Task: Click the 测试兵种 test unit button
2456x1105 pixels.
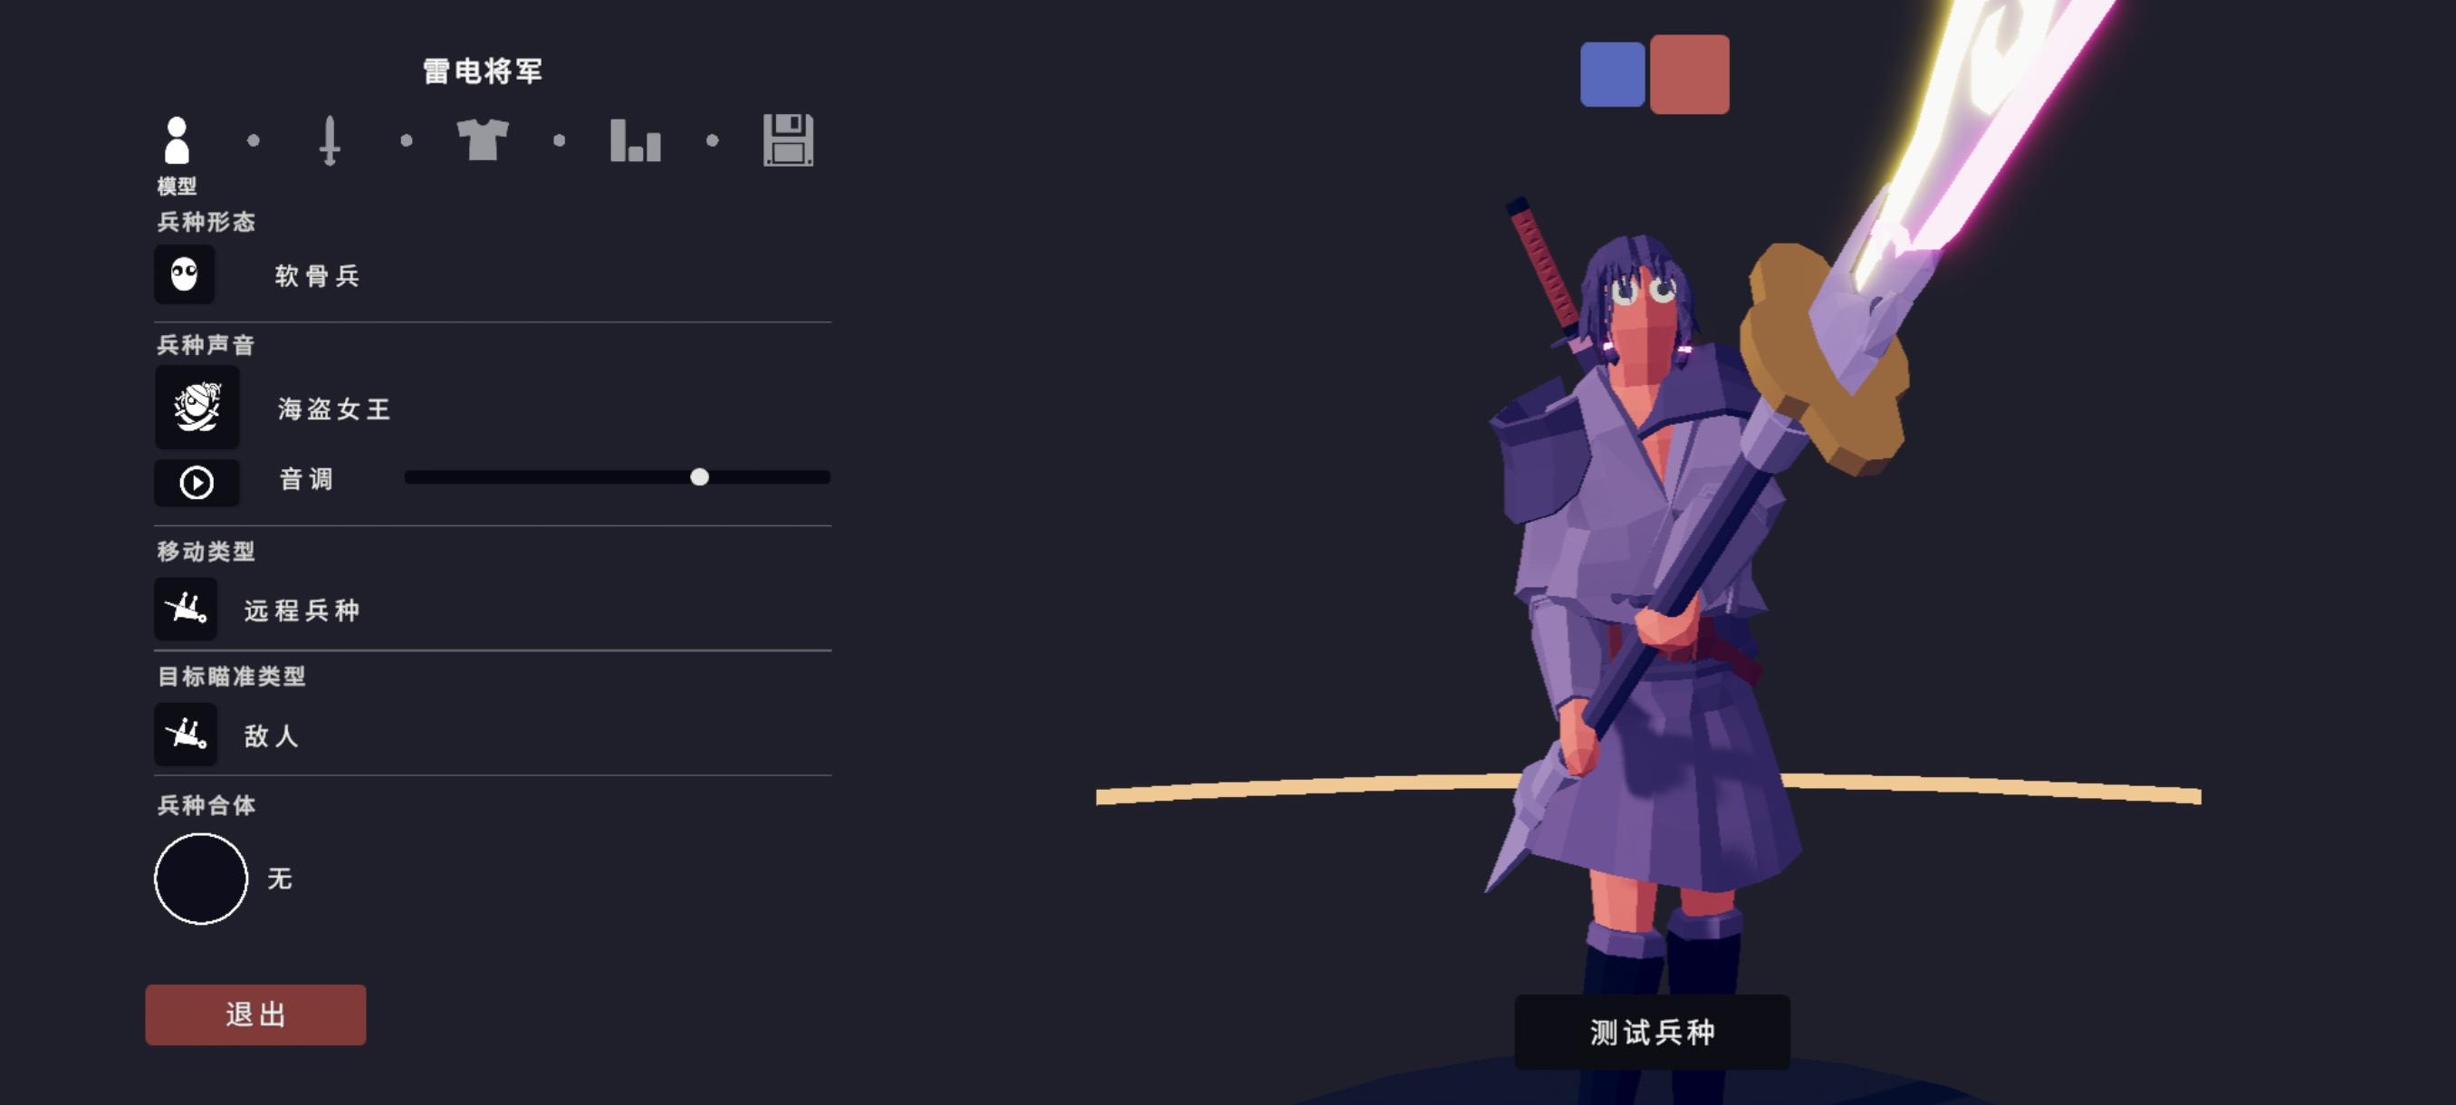Action: click(1652, 1032)
